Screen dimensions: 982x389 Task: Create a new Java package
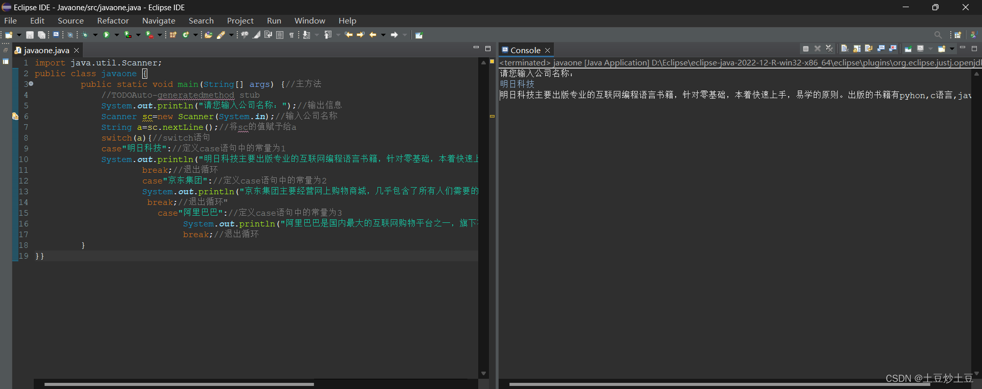click(x=173, y=35)
